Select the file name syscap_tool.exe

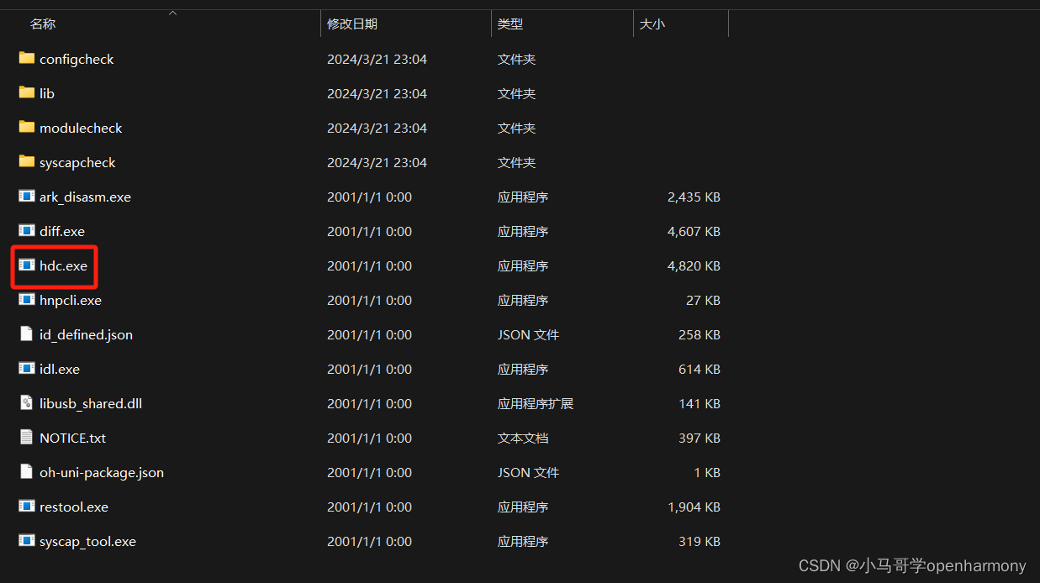coord(87,542)
